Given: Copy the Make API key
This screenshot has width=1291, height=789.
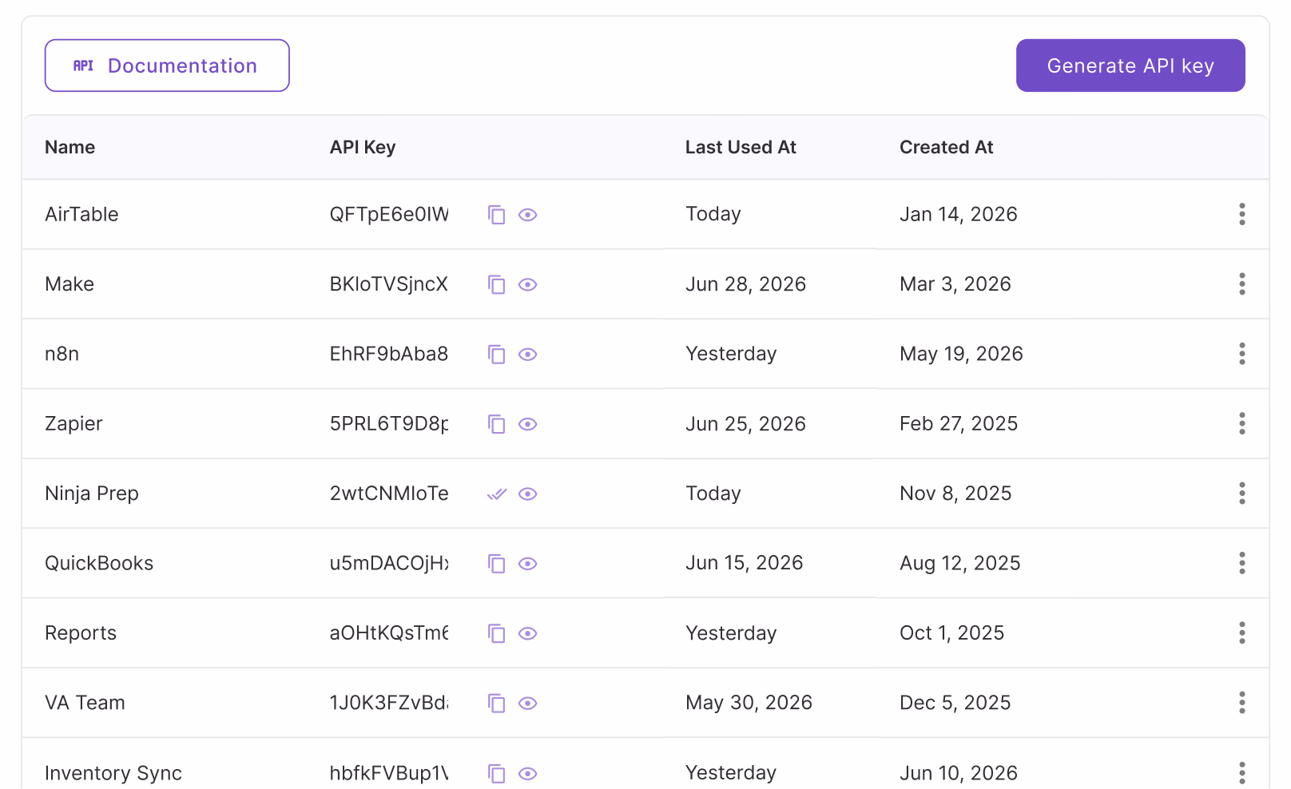Looking at the screenshot, I should tap(496, 284).
